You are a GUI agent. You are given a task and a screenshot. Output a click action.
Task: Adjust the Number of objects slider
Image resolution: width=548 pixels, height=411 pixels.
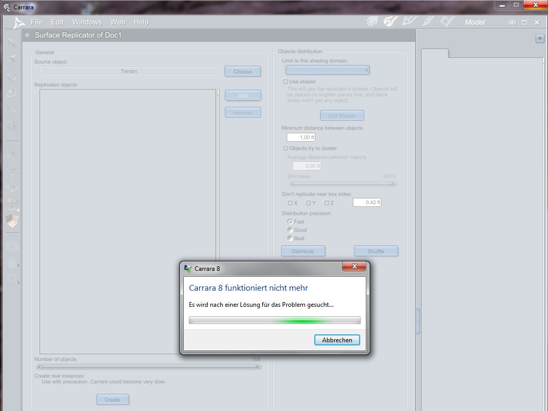(x=148, y=366)
